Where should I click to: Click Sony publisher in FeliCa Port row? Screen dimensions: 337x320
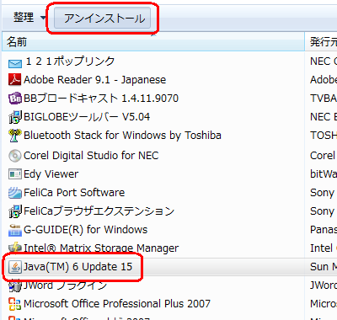click(x=322, y=193)
